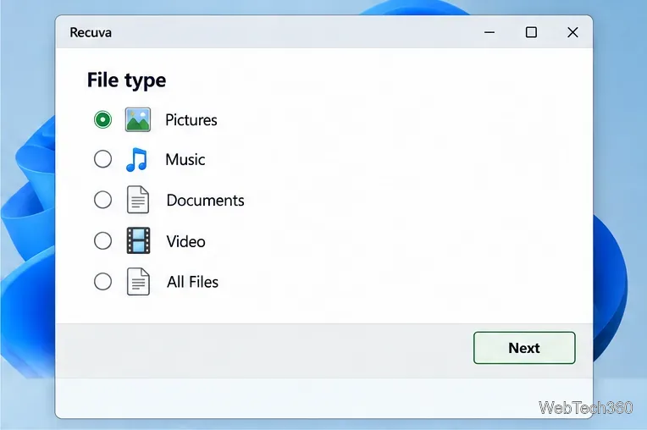Click the Video film strip icon

138,240
